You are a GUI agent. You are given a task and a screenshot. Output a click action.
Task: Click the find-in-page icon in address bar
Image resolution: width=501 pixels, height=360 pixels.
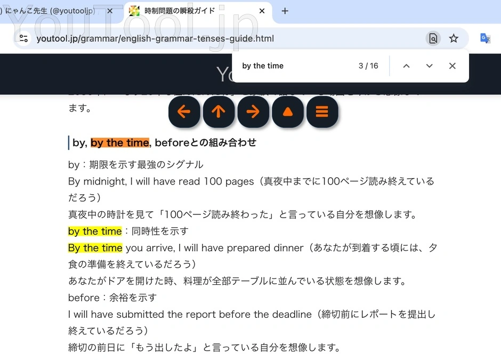pos(433,38)
